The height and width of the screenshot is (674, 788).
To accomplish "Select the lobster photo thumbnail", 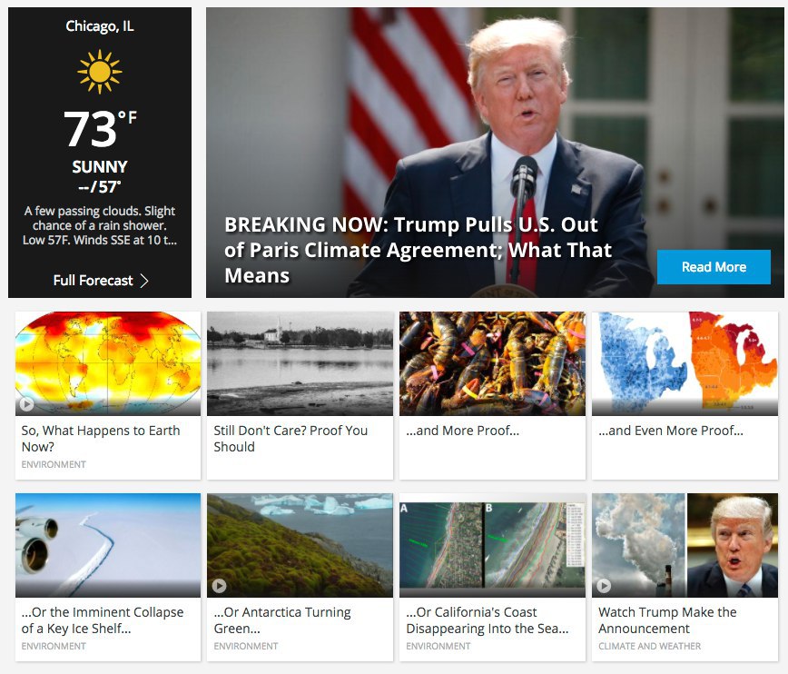I will 492,363.
